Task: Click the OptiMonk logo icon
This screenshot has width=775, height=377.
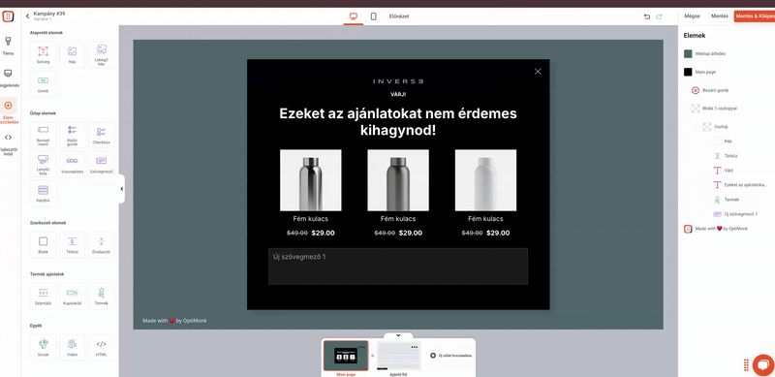Action: pyautogui.click(x=8, y=16)
